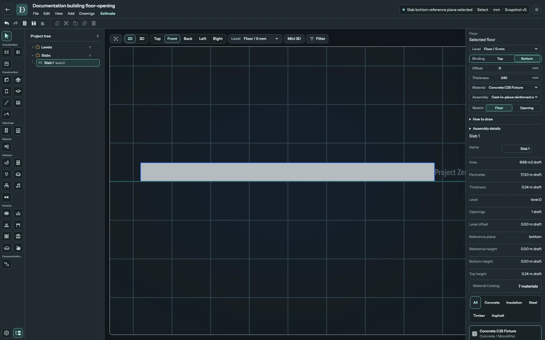Open the File menu
The image size is (545, 340).
tap(36, 14)
